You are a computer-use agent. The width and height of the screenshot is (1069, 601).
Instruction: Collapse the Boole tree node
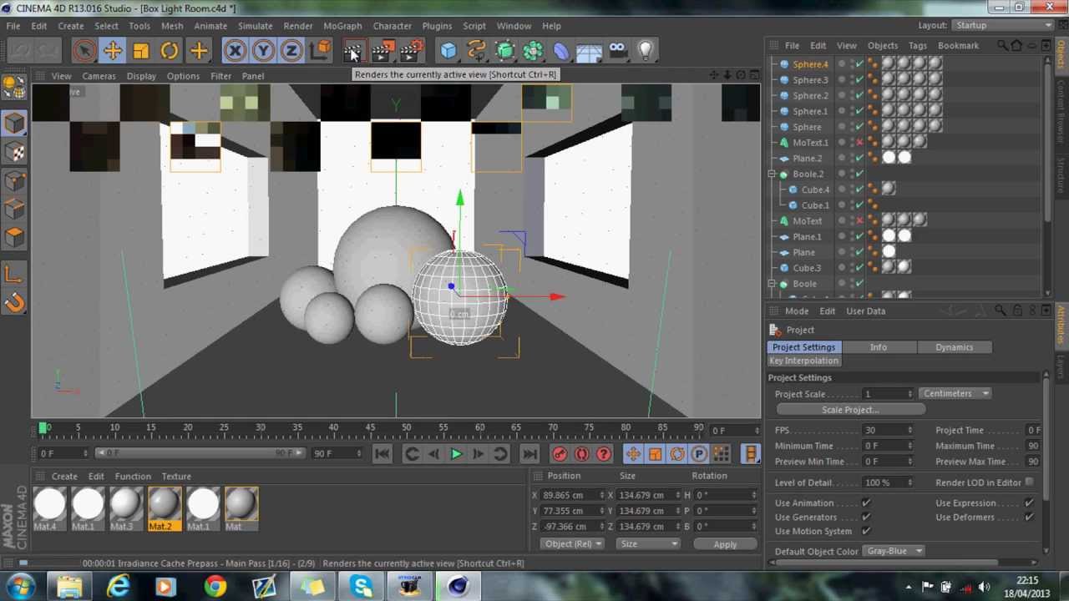click(x=772, y=284)
